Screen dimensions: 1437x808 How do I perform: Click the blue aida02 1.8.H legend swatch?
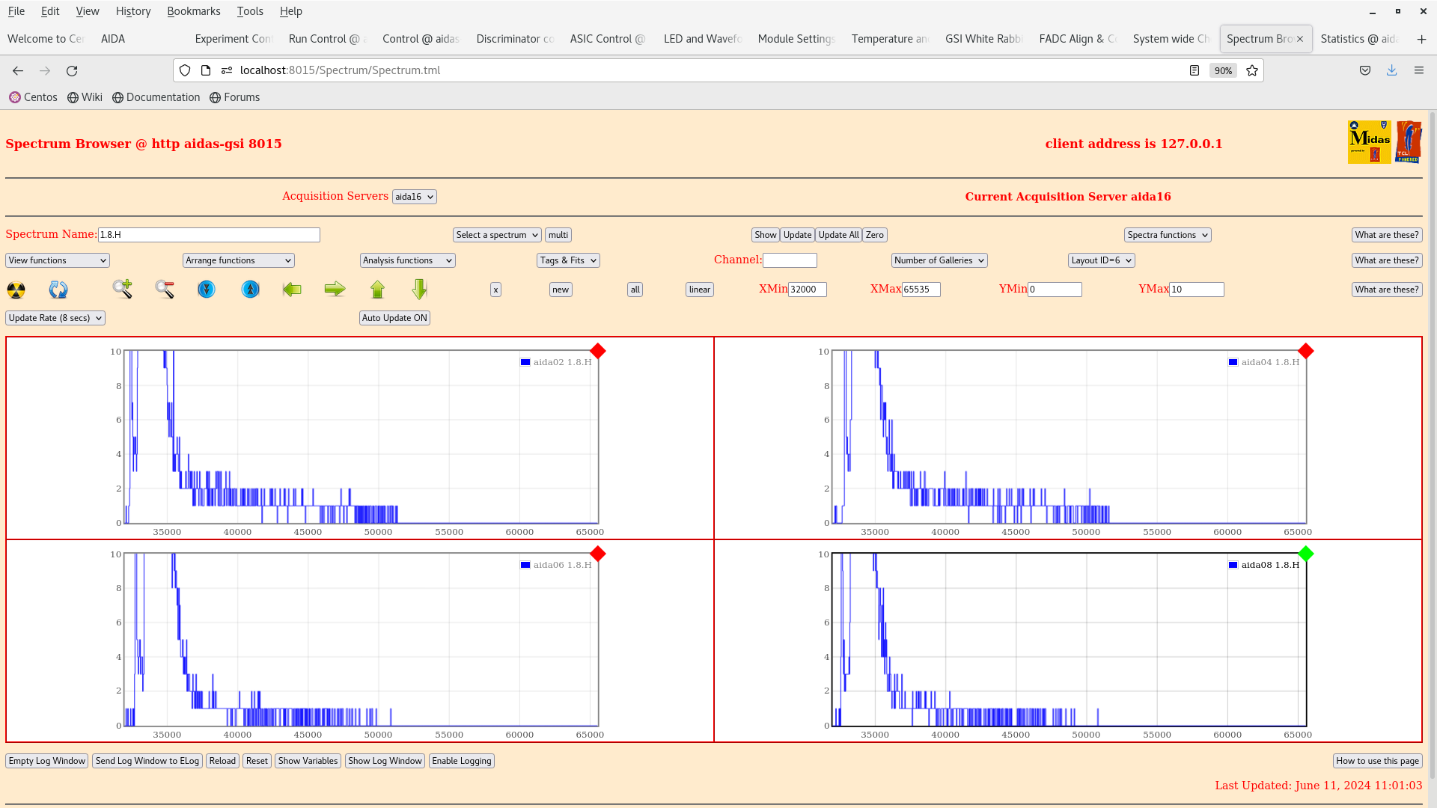[525, 362]
